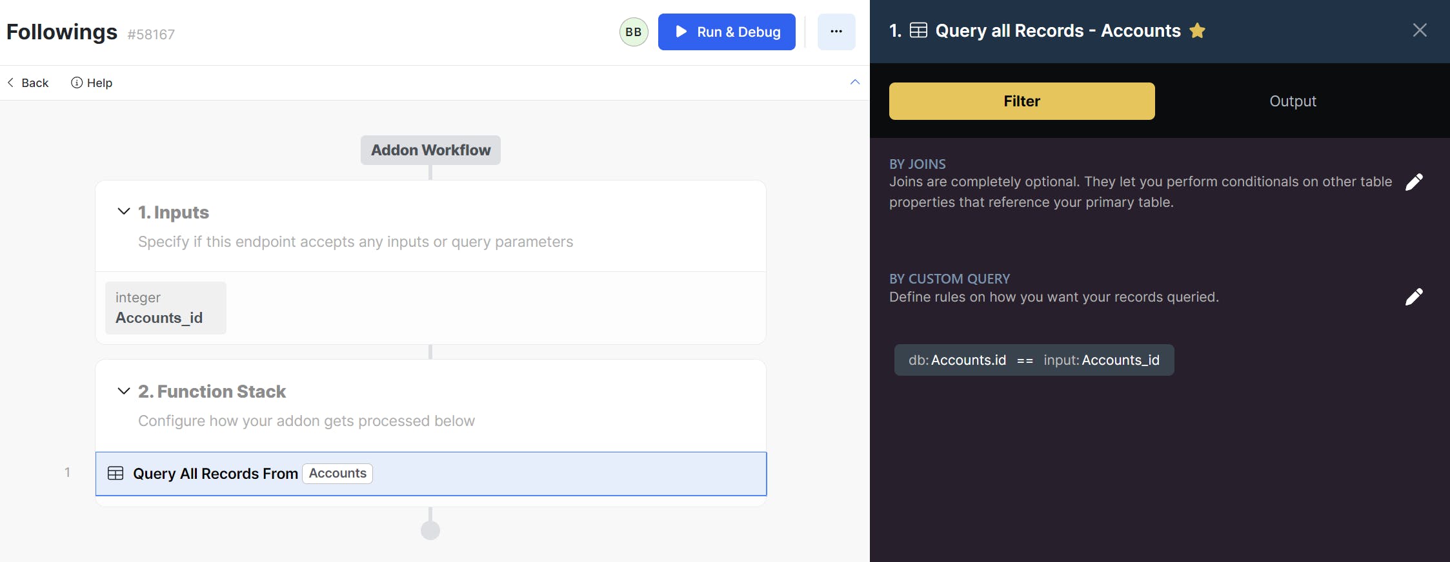Switch to the Filter tab

pyautogui.click(x=1022, y=101)
